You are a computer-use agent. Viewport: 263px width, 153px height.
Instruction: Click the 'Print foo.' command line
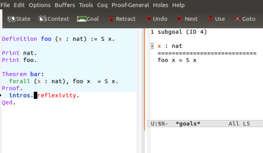pos(19,60)
